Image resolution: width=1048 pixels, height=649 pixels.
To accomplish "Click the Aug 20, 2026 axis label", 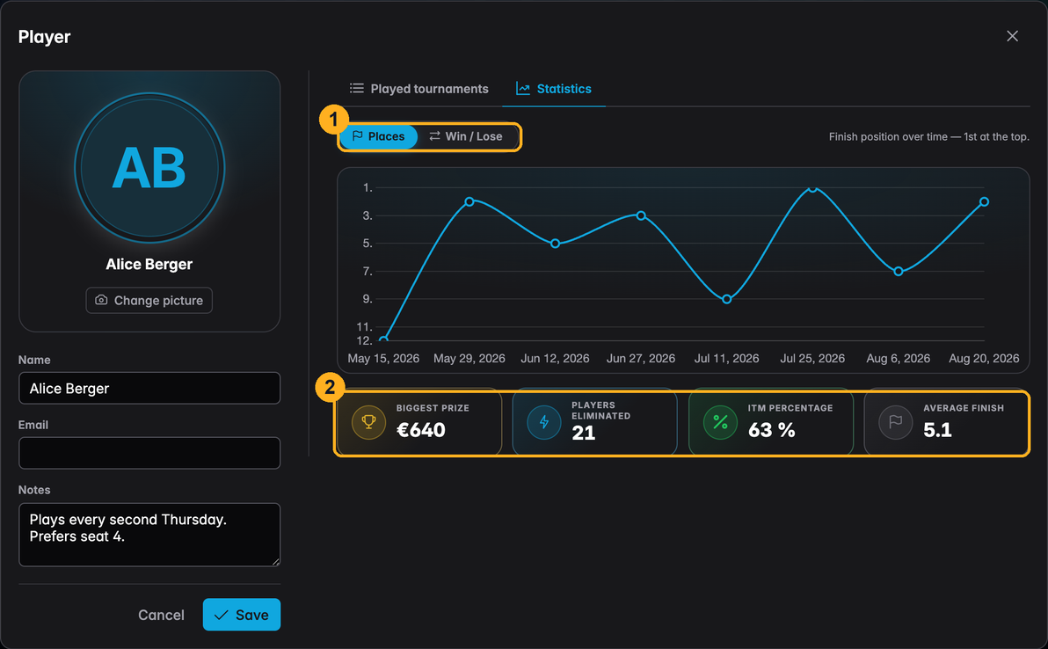I will click(984, 358).
